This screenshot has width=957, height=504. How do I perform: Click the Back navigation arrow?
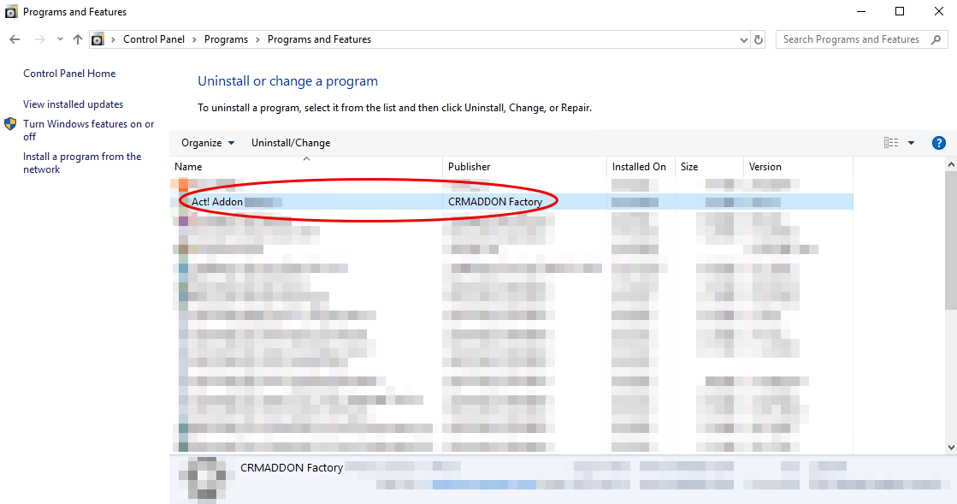[x=15, y=39]
